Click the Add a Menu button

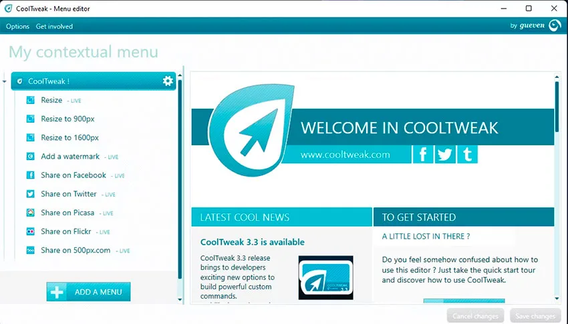pyautogui.click(x=88, y=292)
